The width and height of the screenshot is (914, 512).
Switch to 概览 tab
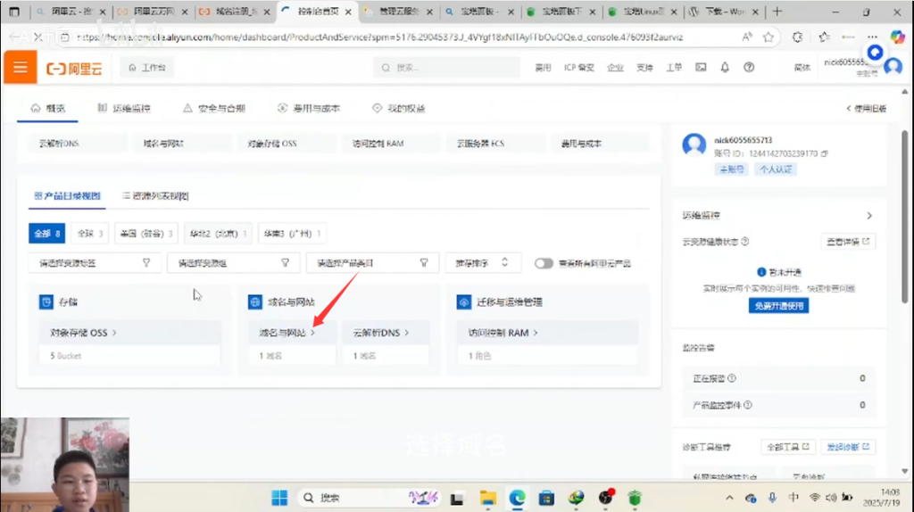tap(48, 108)
